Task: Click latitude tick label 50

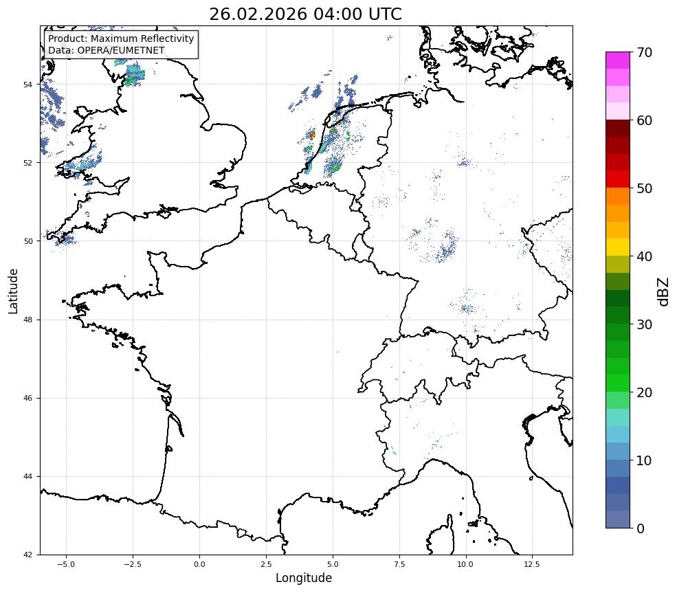Action: coord(27,241)
